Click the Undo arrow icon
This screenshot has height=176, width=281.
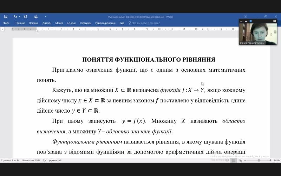pos(15,17)
